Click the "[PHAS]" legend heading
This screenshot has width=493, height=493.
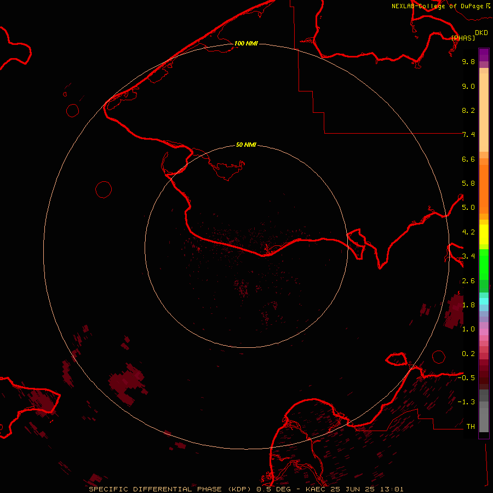(x=463, y=38)
